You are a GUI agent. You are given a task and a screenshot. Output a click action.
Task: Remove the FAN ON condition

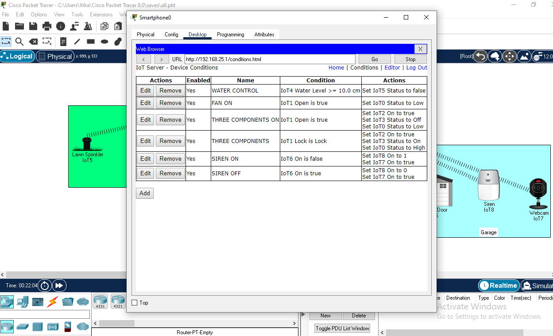click(170, 103)
